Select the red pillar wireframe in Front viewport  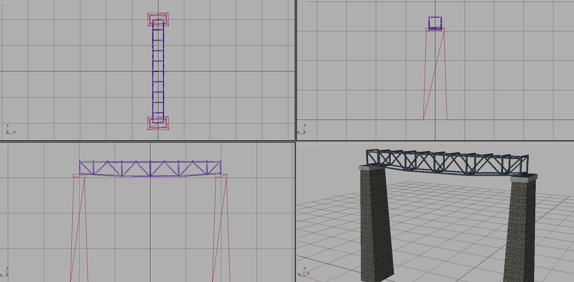tap(435, 75)
